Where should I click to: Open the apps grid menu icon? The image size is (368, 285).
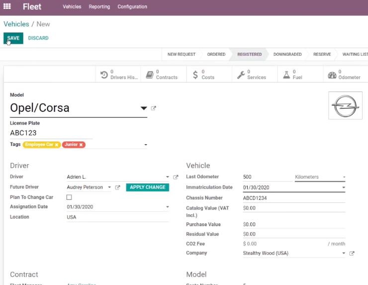click(x=7, y=6)
